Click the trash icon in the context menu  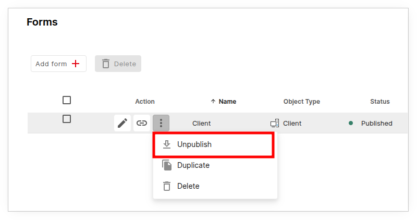(x=167, y=186)
